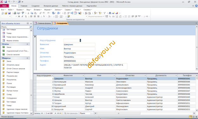Click the datasheet horizontal scrollbar thumb
This screenshot has height=119, width=198.
[119, 113]
